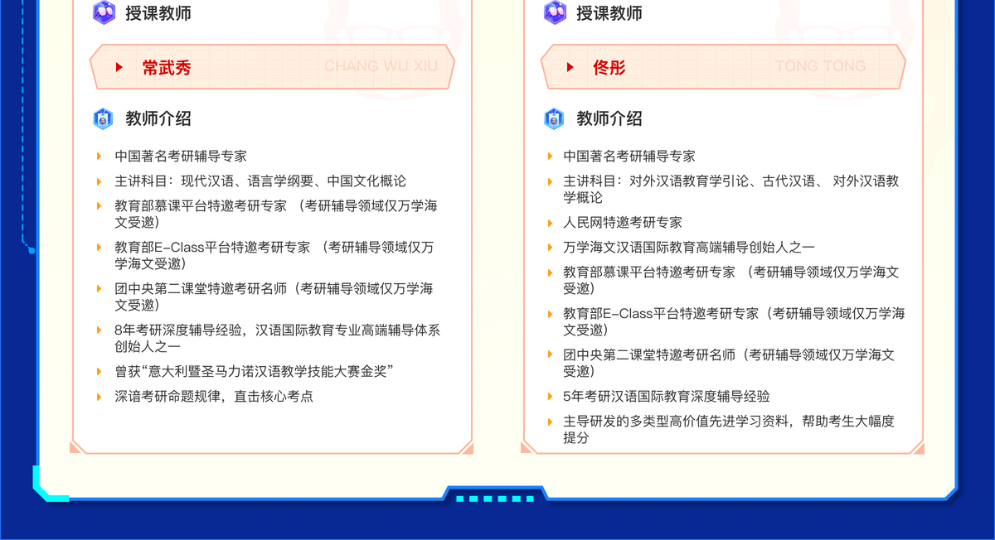Click the 万学海文汉语国际教育高端辅导创始人之一 line
995x540 pixels.
(x=689, y=248)
